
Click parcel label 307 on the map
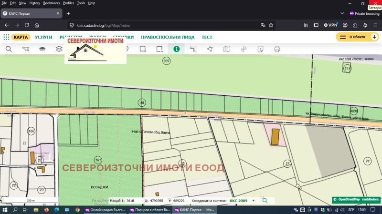click(166, 61)
